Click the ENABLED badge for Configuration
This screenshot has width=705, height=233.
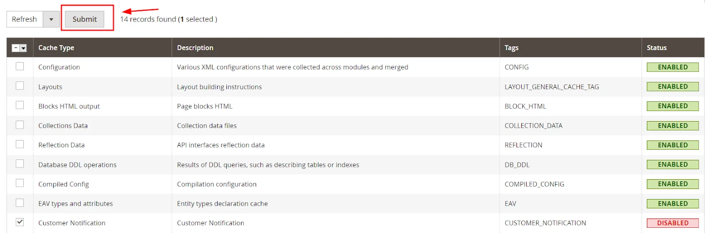(x=672, y=67)
